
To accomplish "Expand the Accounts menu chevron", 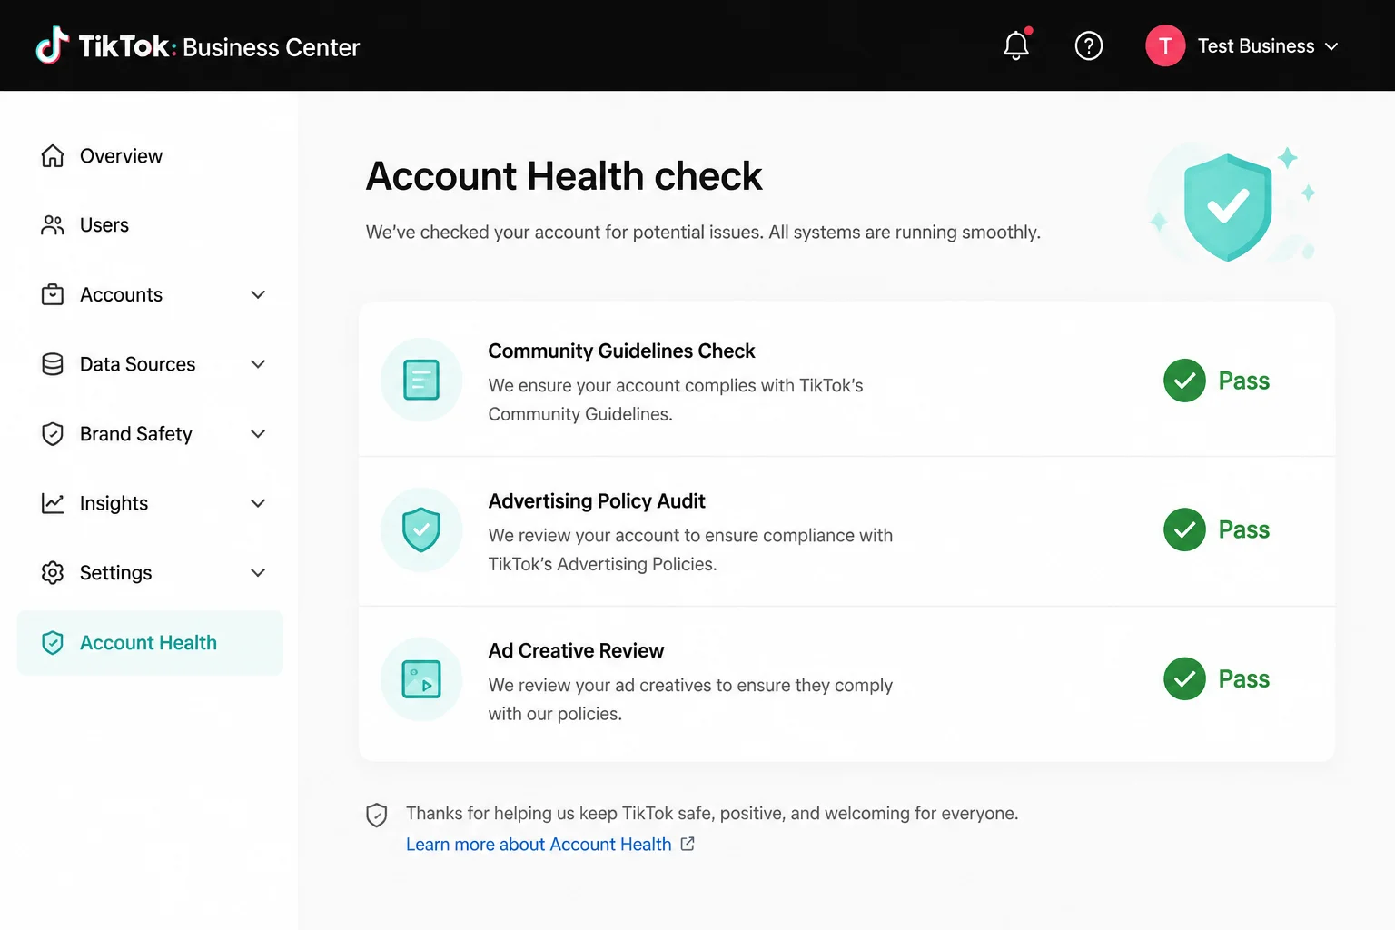I will coord(258,294).
